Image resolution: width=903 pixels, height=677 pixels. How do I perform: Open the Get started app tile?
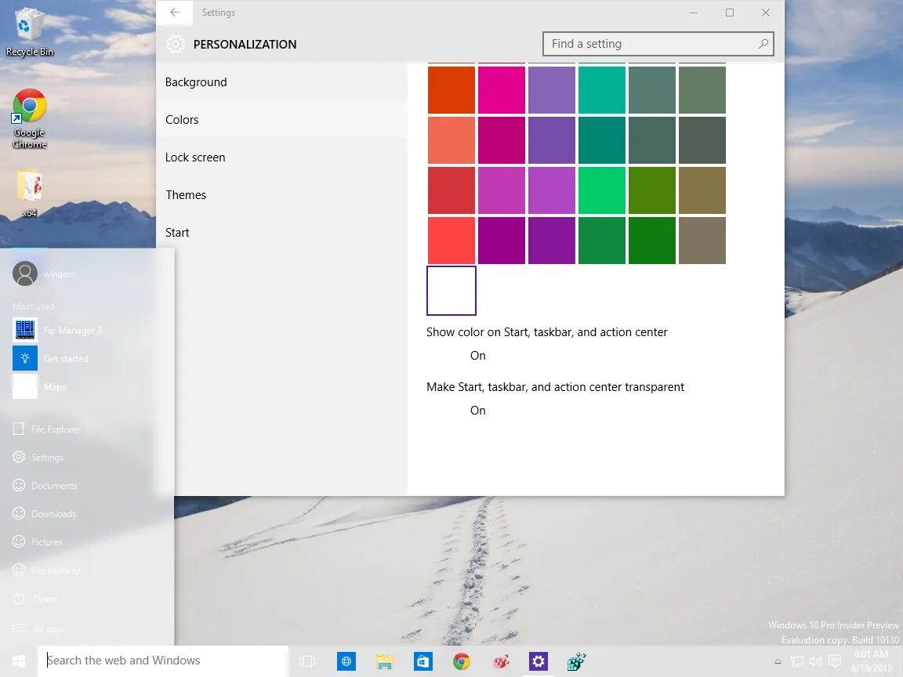pyautogui.click(x=51, y=359)
